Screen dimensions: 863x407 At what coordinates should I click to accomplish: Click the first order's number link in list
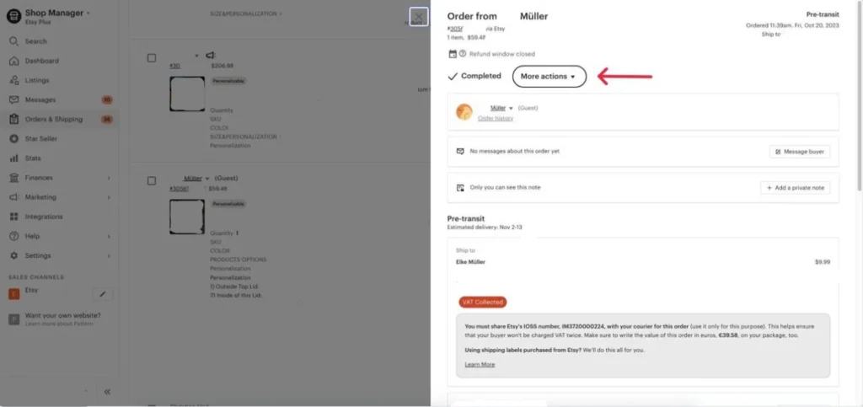click(x=175, y=66)
